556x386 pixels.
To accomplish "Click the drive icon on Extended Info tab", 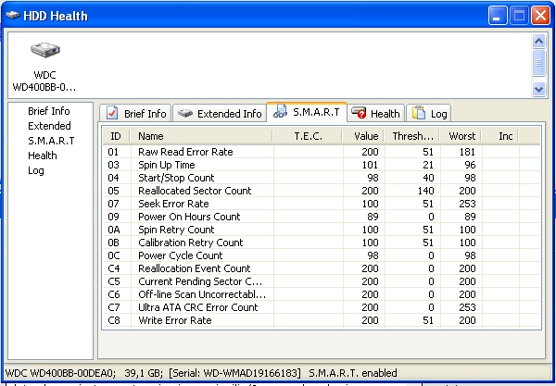I will pos(185,113).
